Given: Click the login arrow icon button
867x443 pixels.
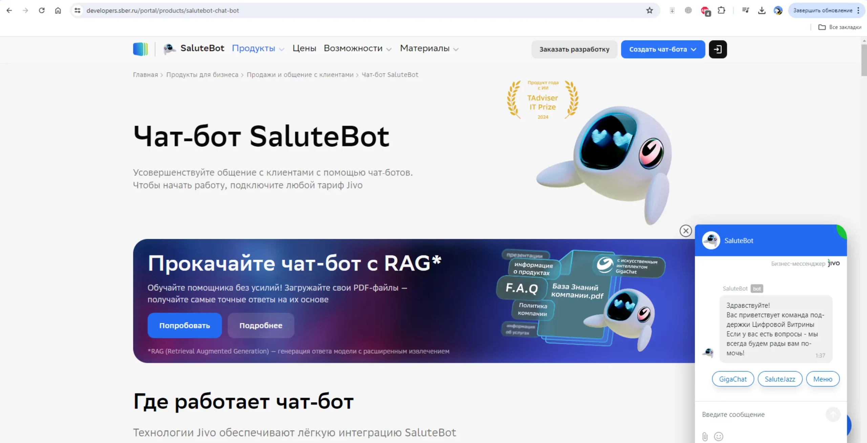Looking at the screenshot, I should [718, 49].
